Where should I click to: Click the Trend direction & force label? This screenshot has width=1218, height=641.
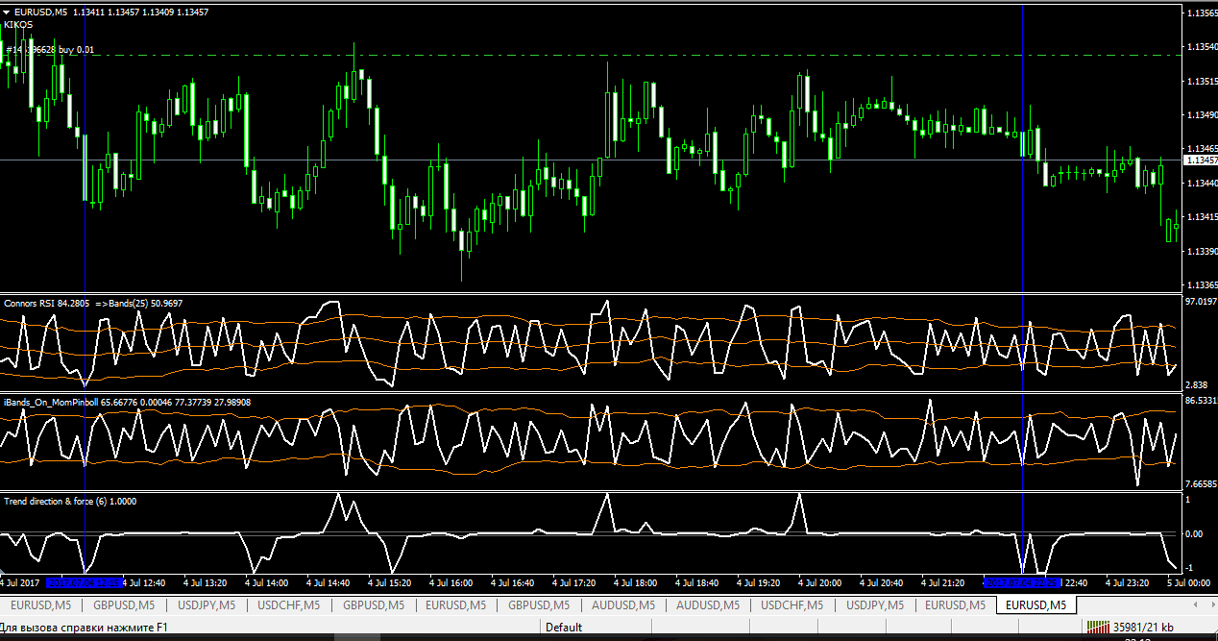[x=69, y=501]
